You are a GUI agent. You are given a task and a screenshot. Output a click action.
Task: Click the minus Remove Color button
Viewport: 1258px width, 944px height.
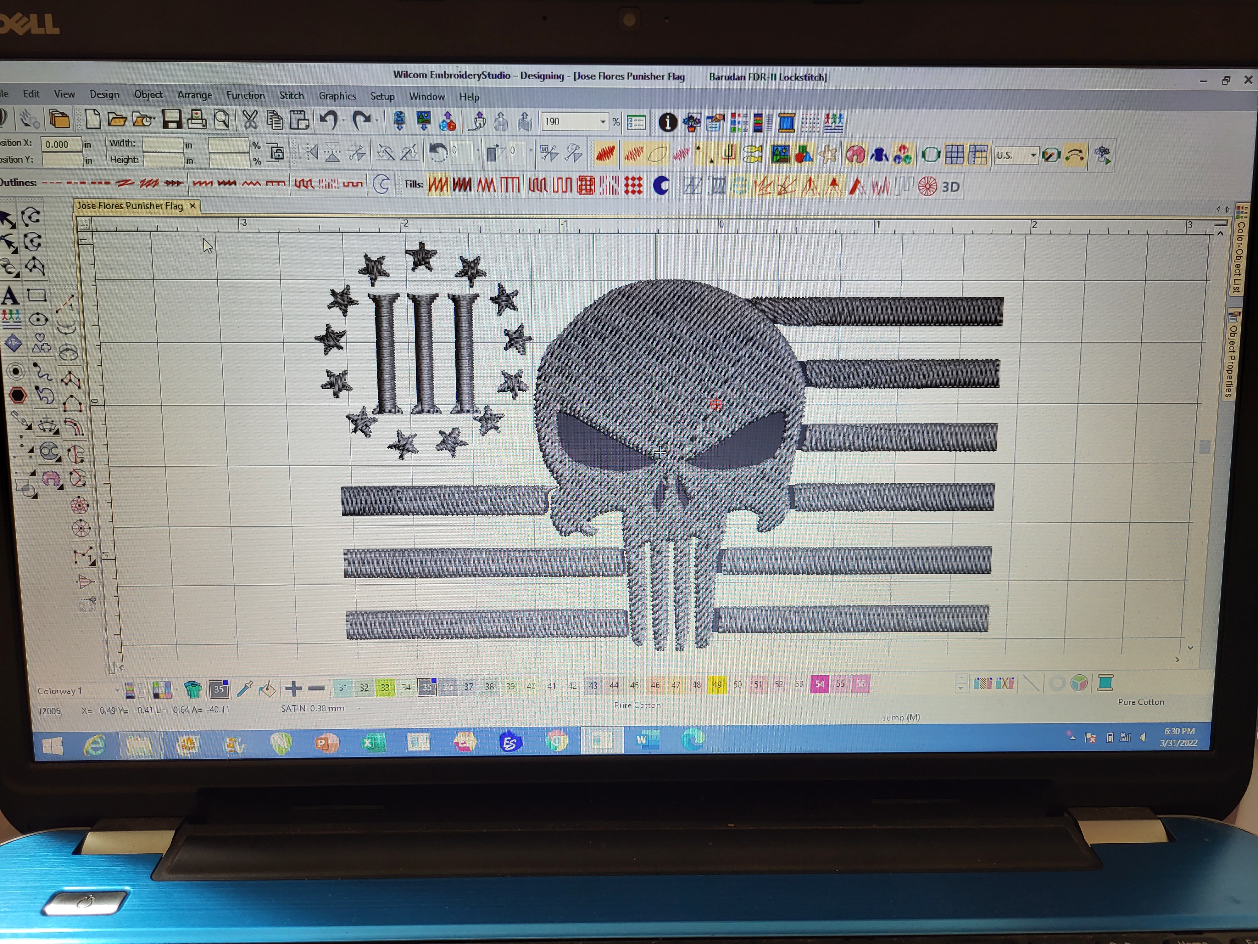coord(316,688)
